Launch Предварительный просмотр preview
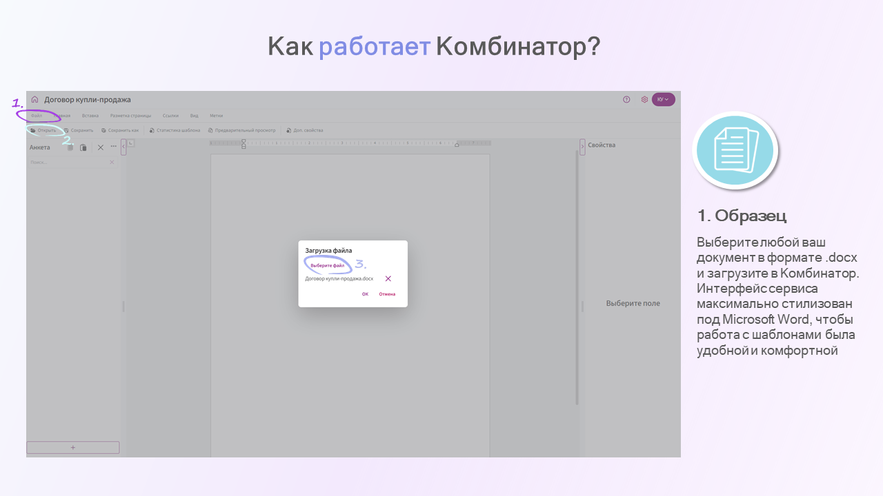This screenshot has height=496, width=883. click(210, 130)
